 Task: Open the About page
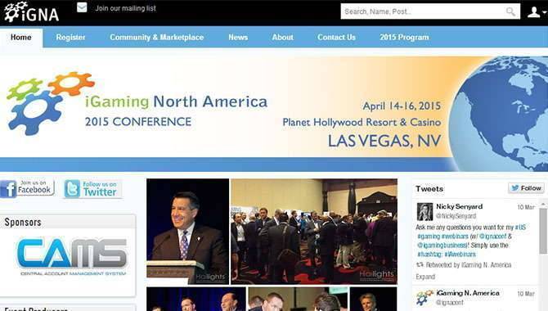(x=282, y=37)
